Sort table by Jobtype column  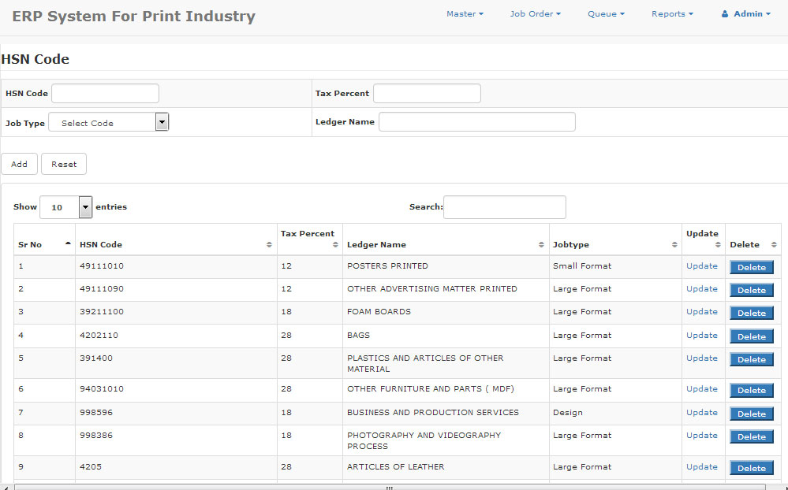point(615,240)
